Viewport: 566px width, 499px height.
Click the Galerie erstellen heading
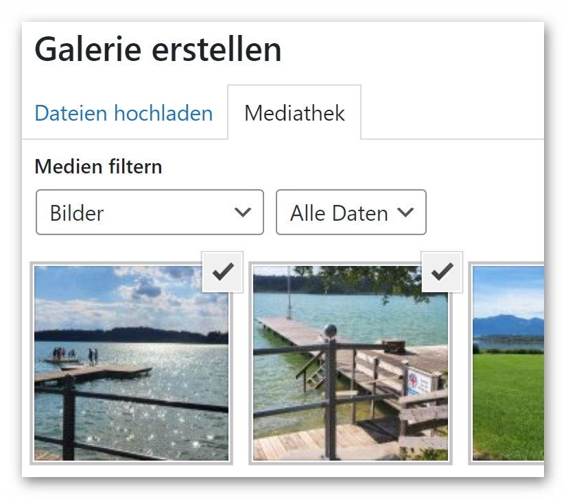(158, 49)
